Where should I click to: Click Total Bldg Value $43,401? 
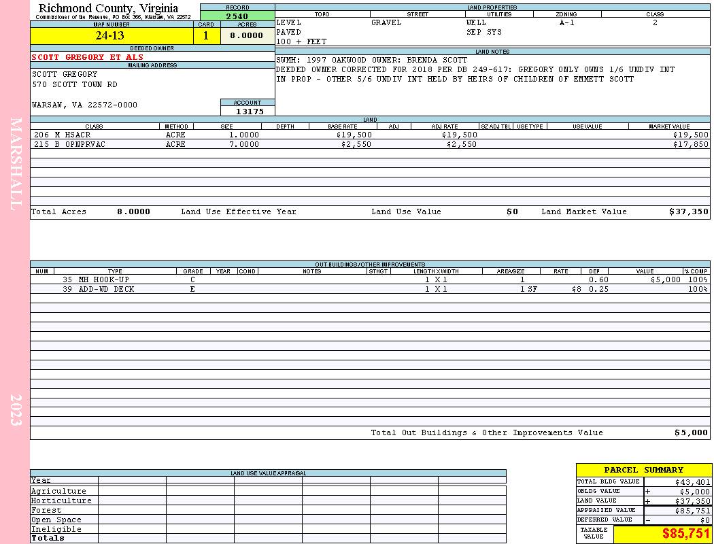coord(693,481)
